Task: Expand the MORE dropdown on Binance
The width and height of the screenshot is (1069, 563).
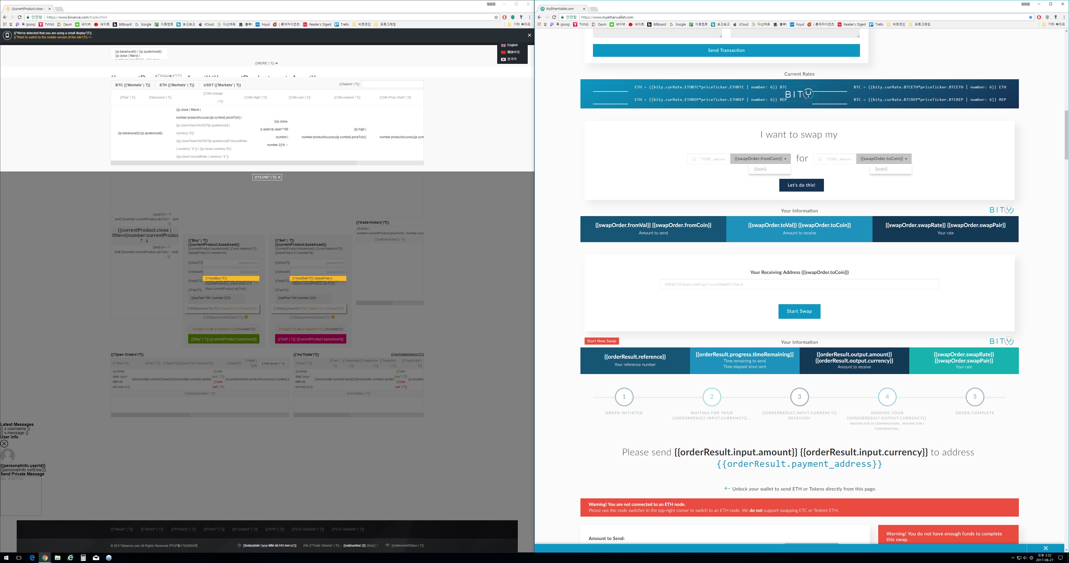Action: tap(266, 63)
